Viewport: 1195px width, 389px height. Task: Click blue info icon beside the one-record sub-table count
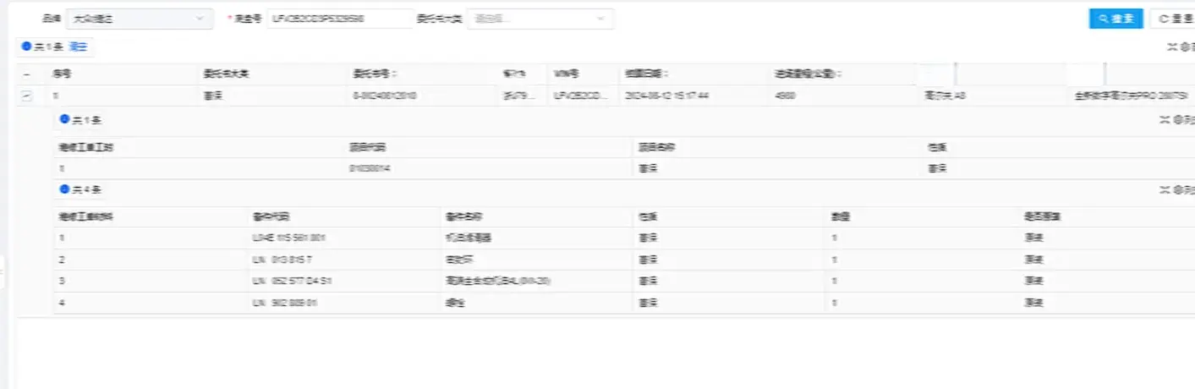coord(64,120)
